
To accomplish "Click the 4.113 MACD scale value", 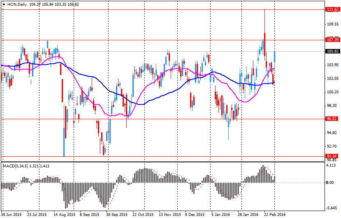I will coord(331,165).
